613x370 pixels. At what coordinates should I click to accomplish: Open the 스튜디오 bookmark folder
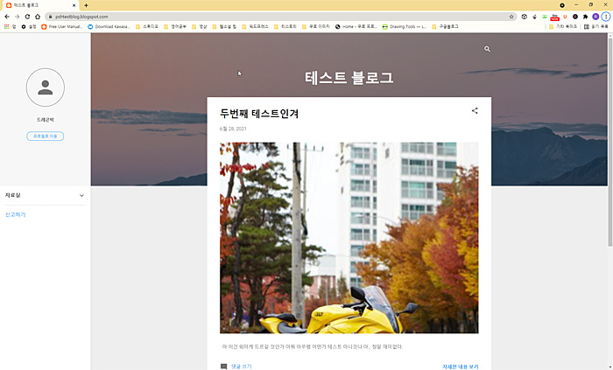pos(147,27)
